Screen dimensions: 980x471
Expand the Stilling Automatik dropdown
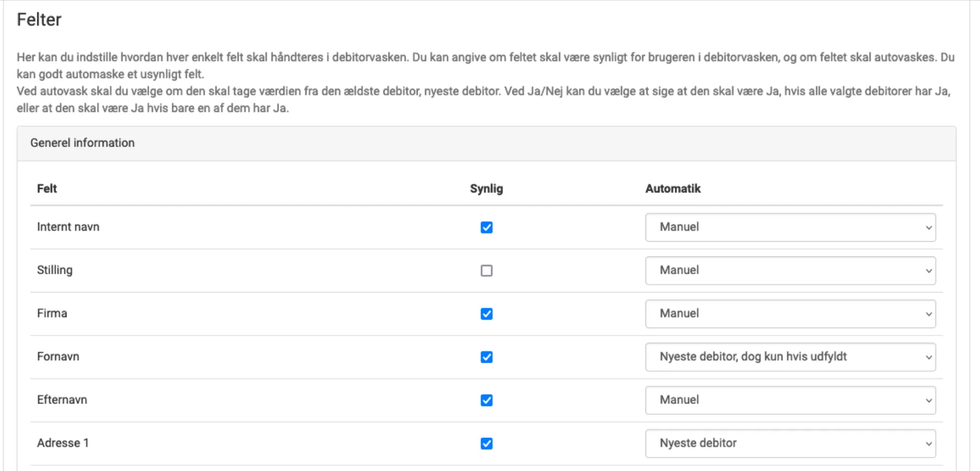pos(790,271)
